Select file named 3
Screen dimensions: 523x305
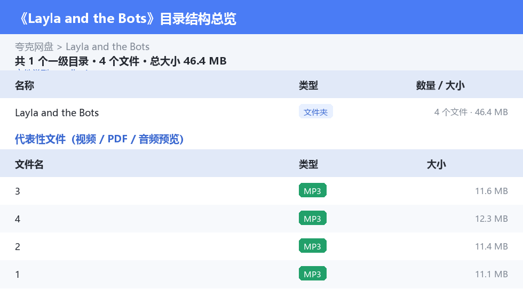pyautogui.click(x=261, y=191)
